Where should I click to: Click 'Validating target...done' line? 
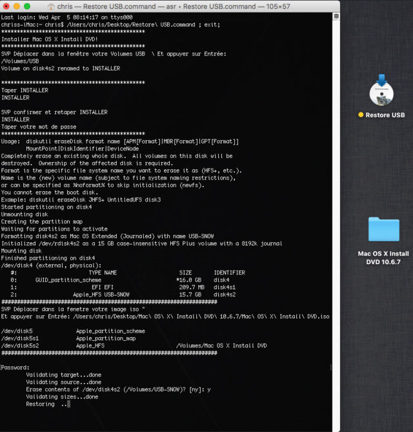[x=64, y=375]
